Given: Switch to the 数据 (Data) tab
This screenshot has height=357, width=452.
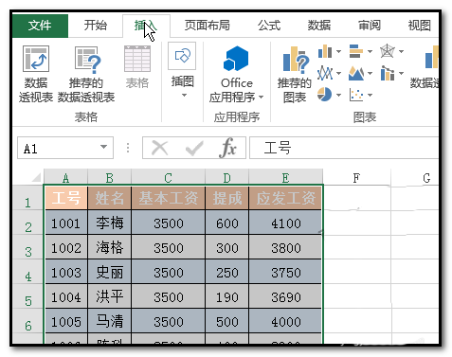Looking at the screenshot, I should coord(319,26).
